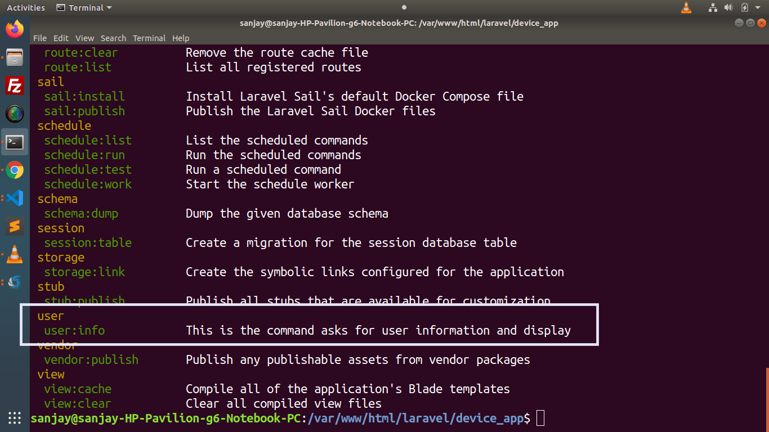Click the 'view:clear' command text
Screen dimensions: 769x432
pos(78,404)
